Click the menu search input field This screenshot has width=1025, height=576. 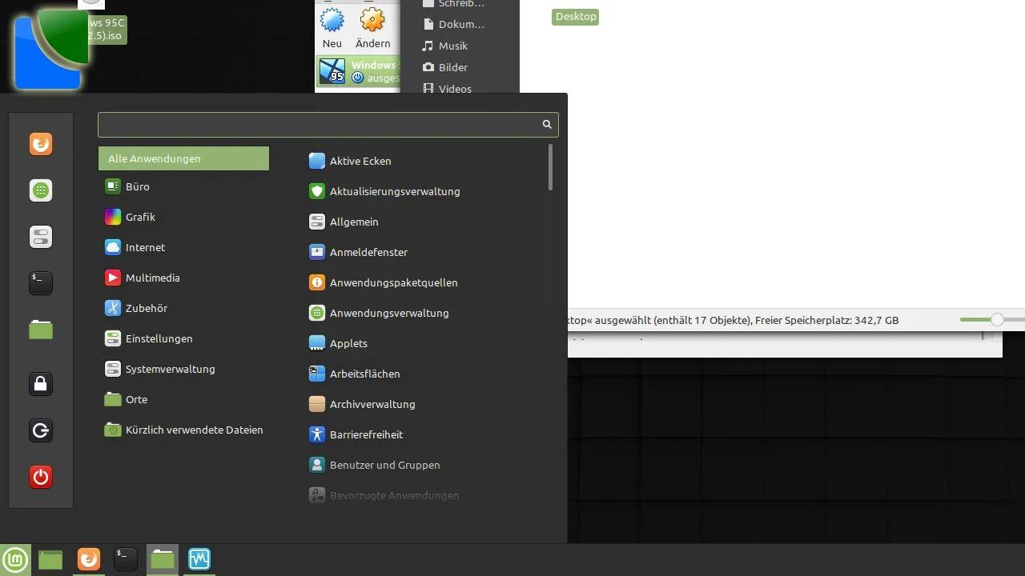pyautogui.click(x=320, y=125)
